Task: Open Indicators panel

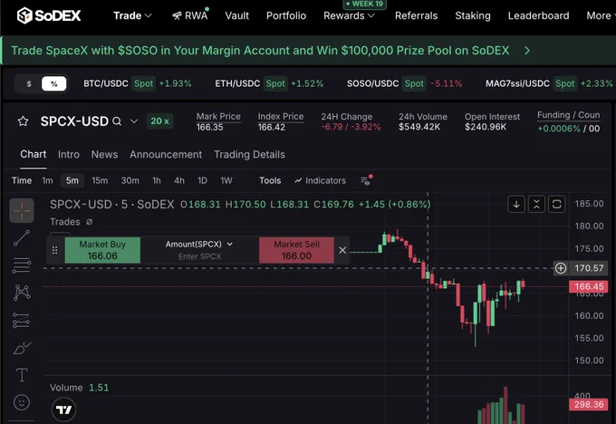Action: coord(321,180)
